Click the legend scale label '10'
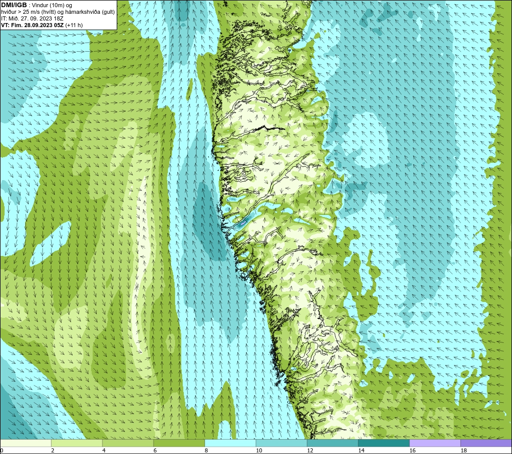This screenshot has width=512, height=454. (x=259, y=451)
